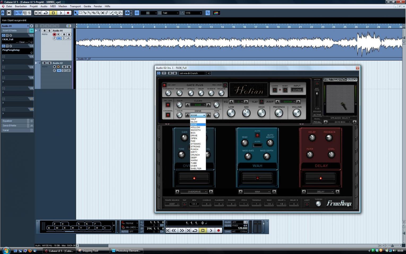Click Record in the top toolbar transport

68,13
